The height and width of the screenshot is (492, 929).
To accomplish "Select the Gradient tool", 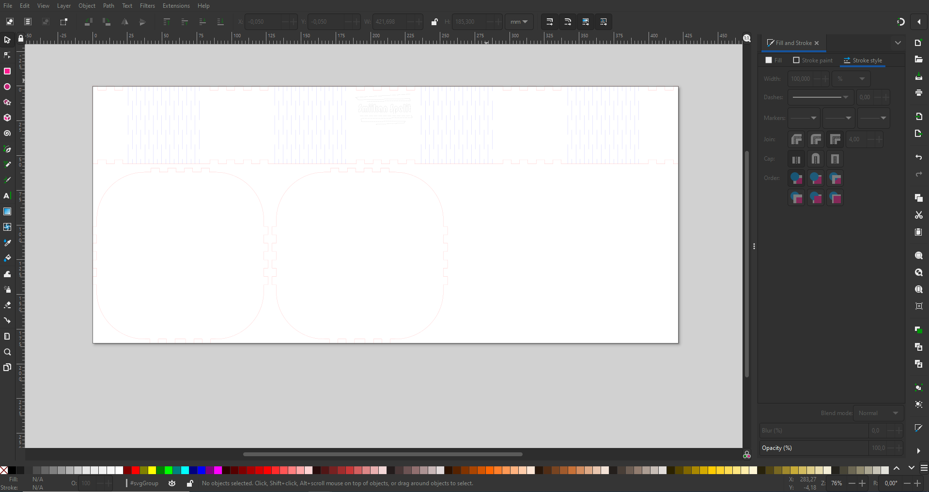I will pos(7,211).
